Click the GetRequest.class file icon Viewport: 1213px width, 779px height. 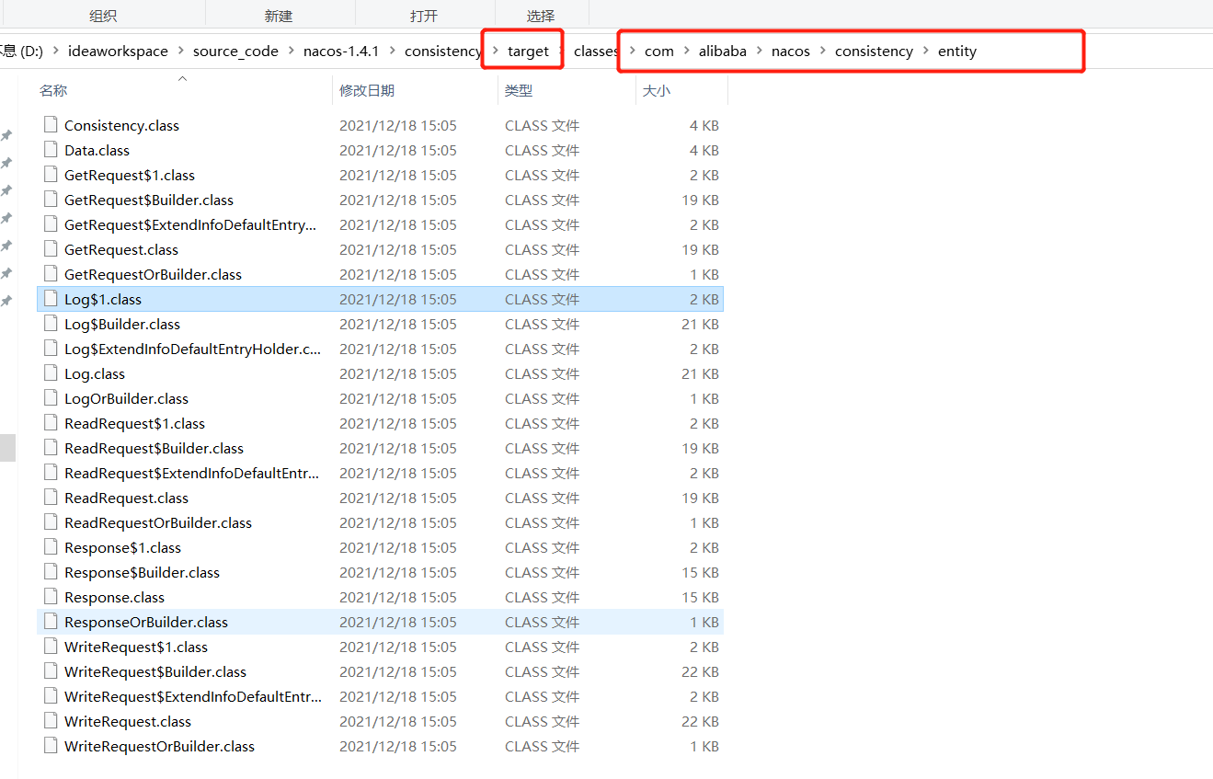[51, 249]
